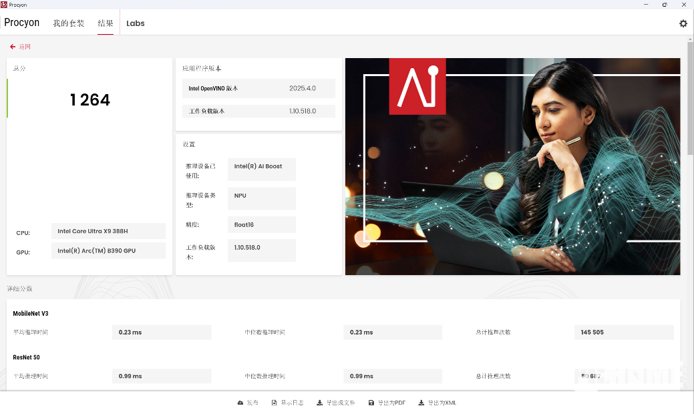Export the result via 导出为PDF
This screenshot has width=694, height=414.
pyautogui.click(x=387, y=403)
